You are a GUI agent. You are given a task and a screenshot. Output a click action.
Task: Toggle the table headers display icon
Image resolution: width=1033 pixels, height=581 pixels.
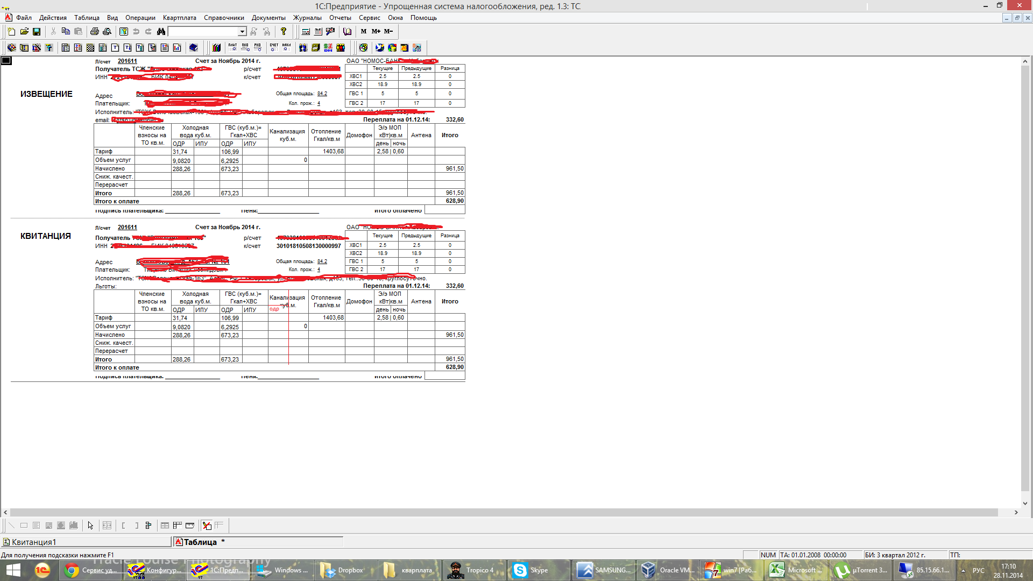click(178, 526)
